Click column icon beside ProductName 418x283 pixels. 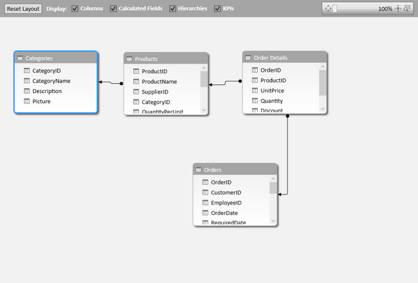136,81
